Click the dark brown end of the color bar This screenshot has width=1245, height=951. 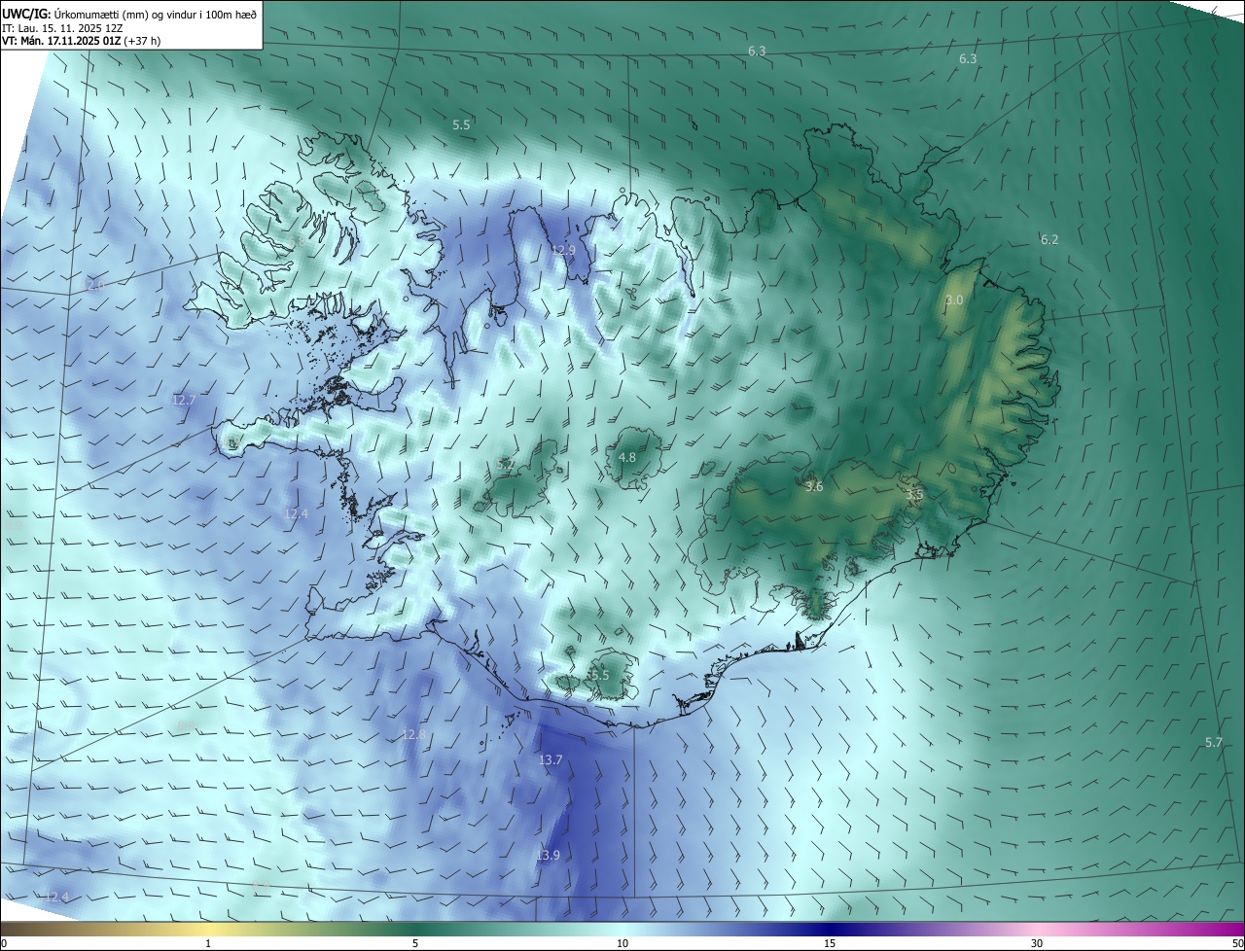click(8, 930)
